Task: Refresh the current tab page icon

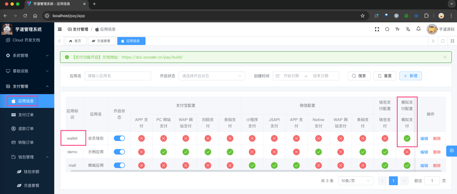Action: pos(443,41)
